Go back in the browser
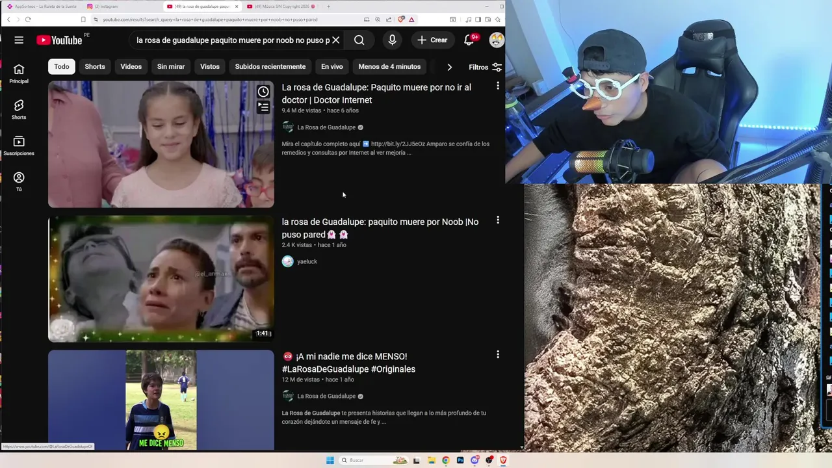The image size is (832, 468). point(8,19)
